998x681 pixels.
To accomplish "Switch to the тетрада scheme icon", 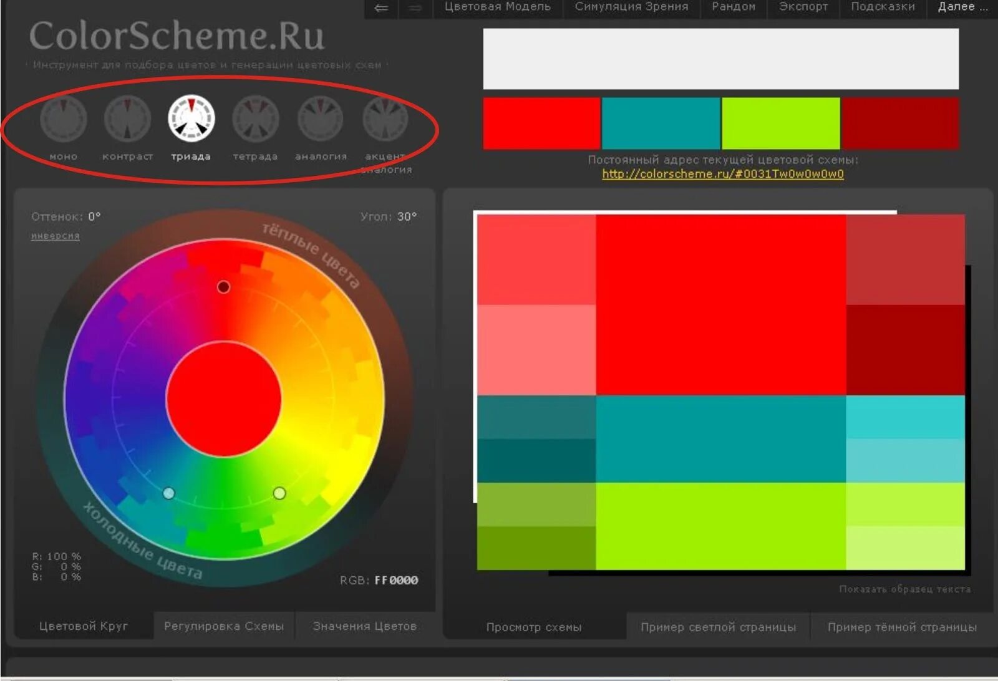I will coord(256,118).
